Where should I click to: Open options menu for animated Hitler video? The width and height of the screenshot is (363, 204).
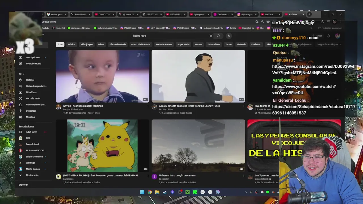(244, 106)
